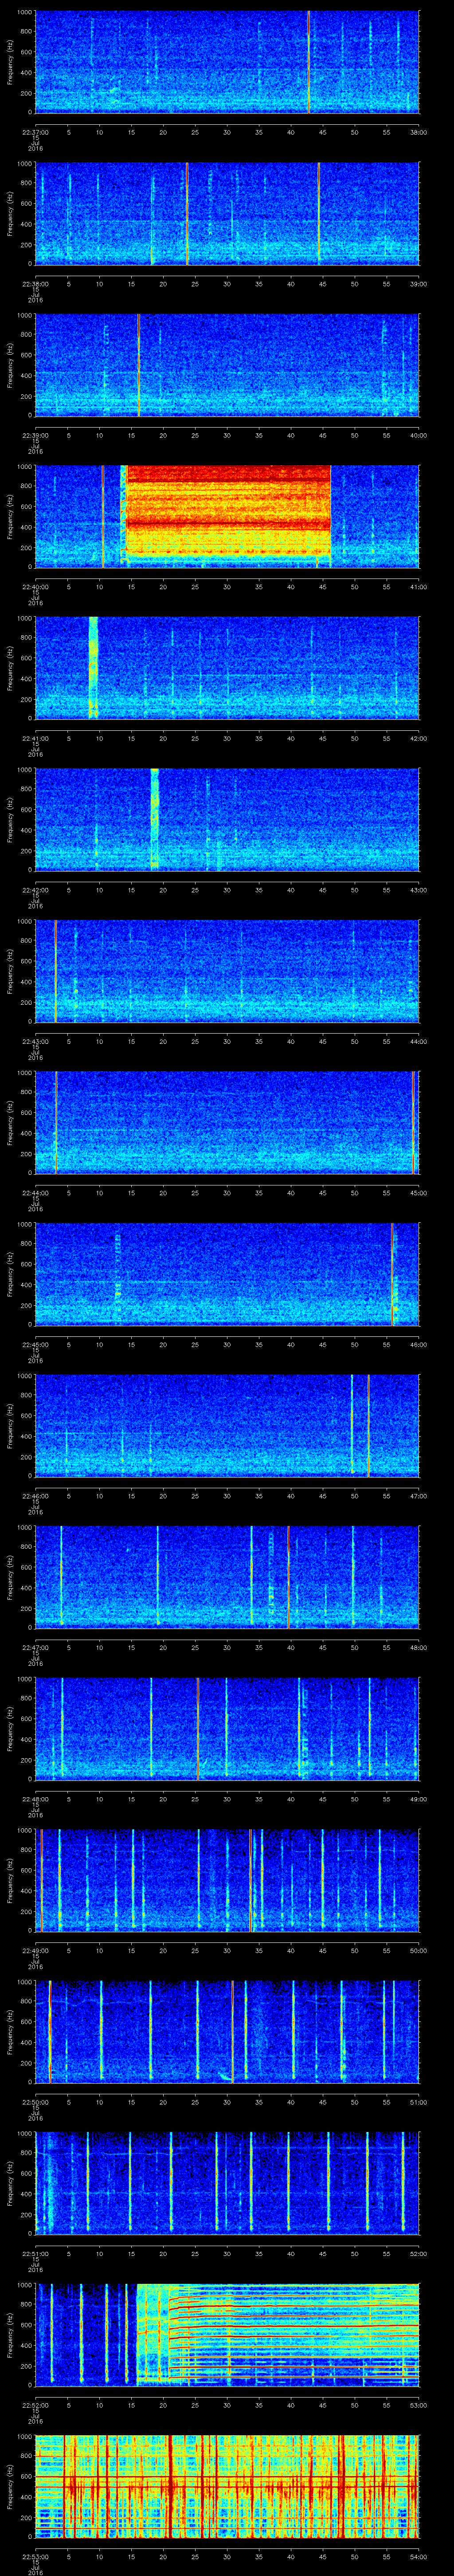Select the spectrogram panel starting 22:43:00
The height and width of the screenshot is (2576, 454).
(227, 971)
